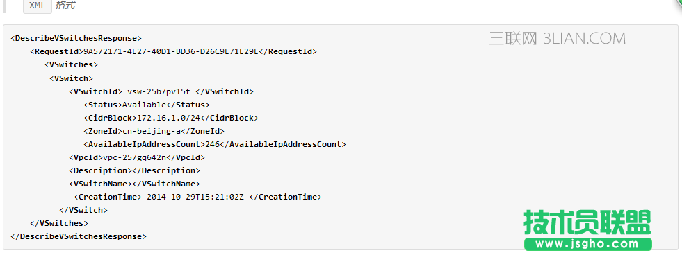Click the 技术员联盟 green logo
This screenshot has height=255, width=682.
point(587,222)
